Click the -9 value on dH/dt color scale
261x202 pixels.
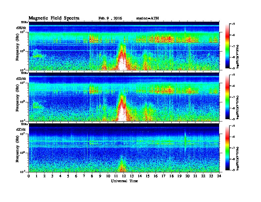point(233,68)
